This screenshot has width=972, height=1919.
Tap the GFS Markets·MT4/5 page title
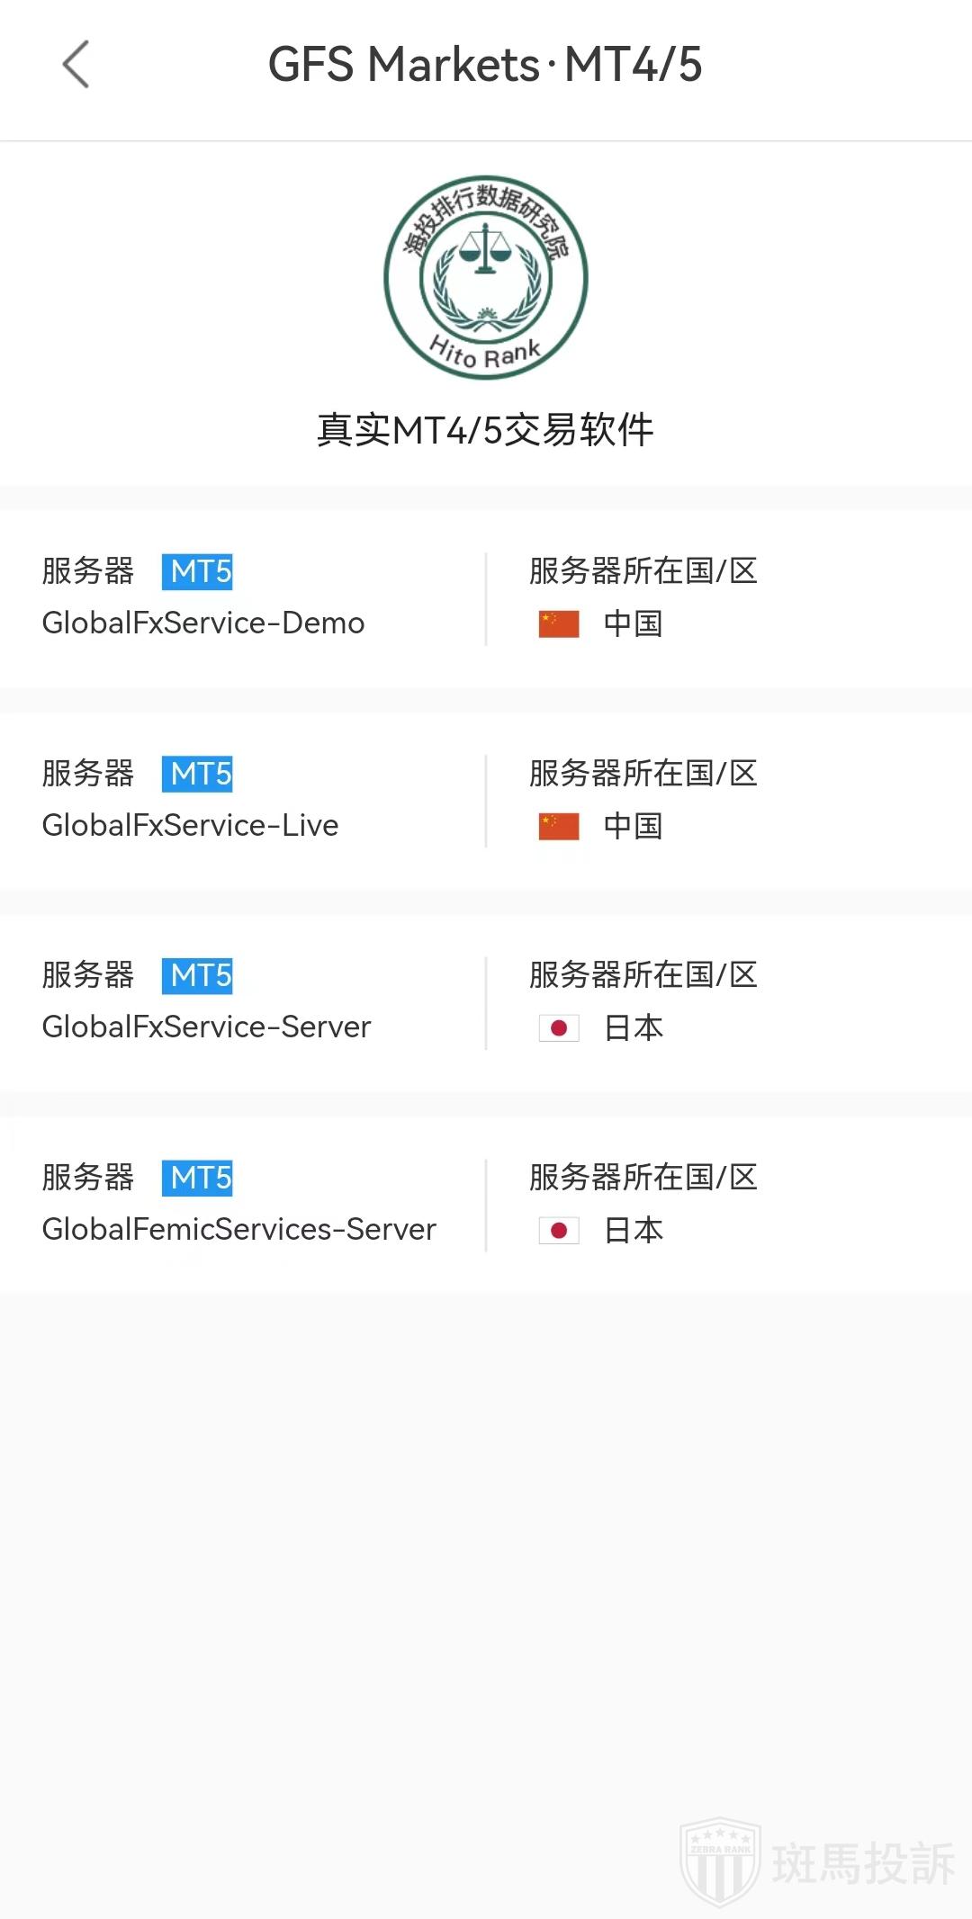click(485, 65)
